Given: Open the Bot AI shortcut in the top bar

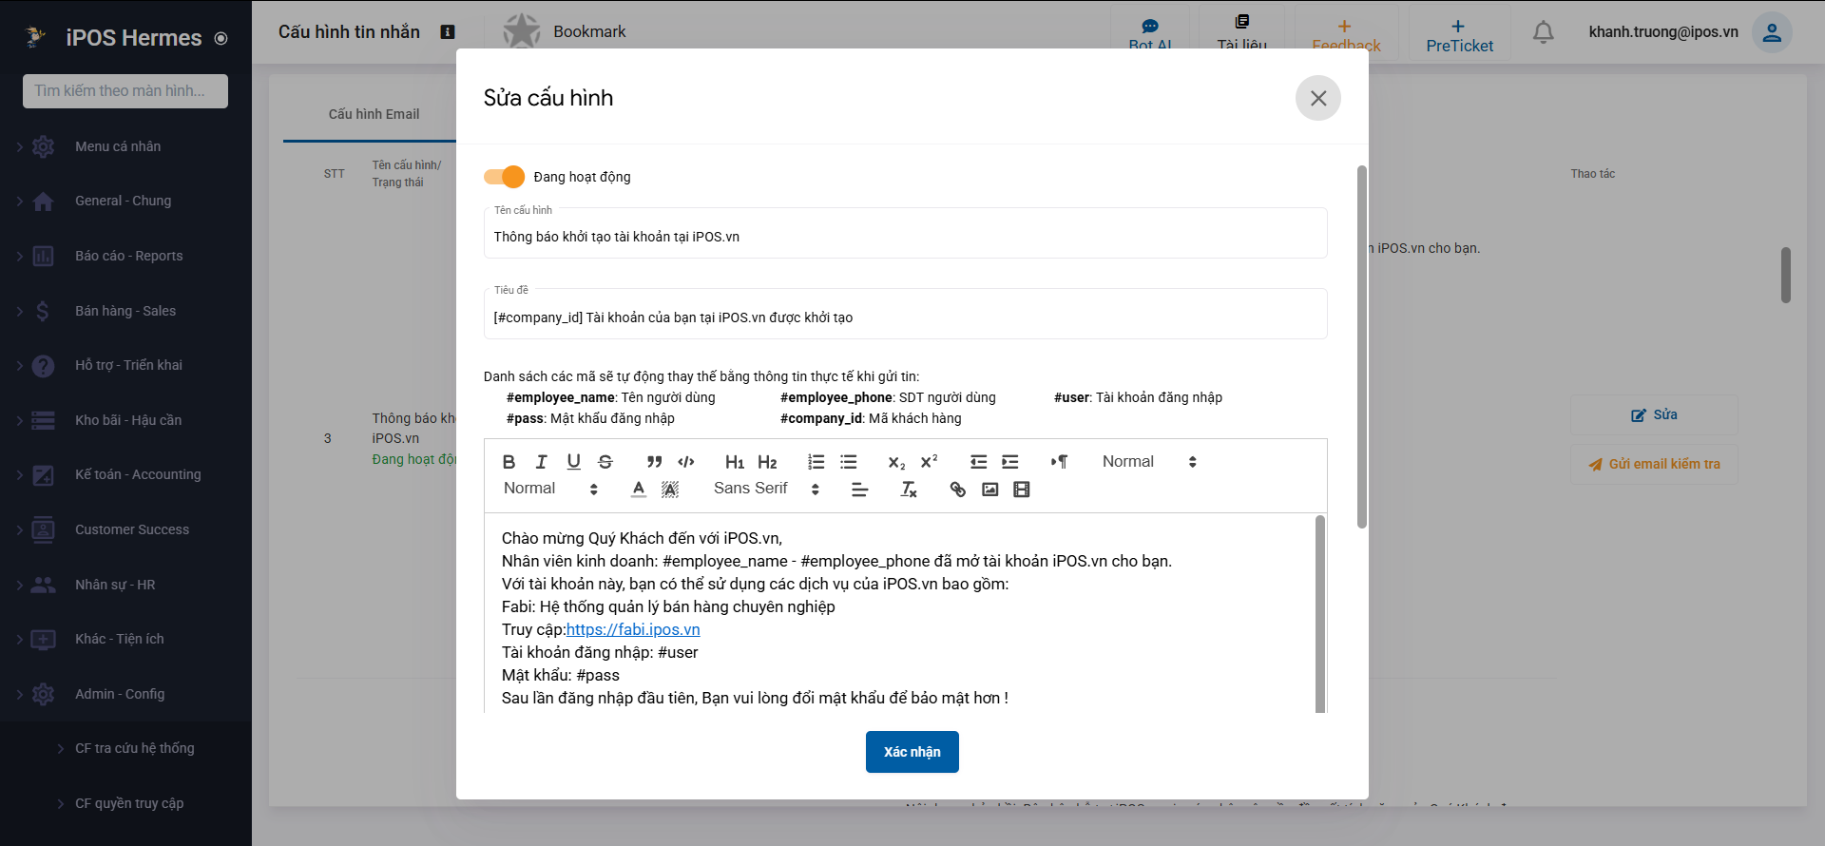Looking at the screenshot, I should [x=1150, y=32].
